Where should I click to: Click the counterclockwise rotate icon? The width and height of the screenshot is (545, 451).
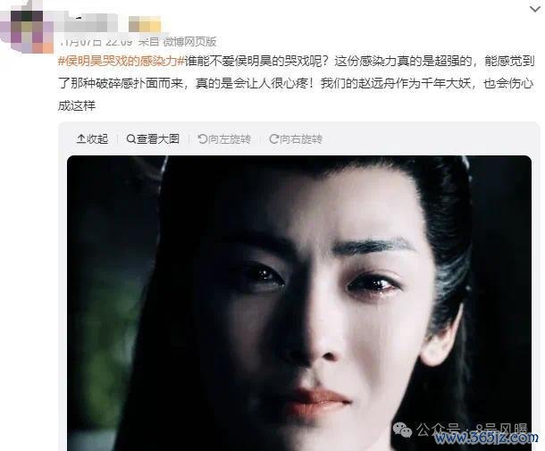pos(203,139)
